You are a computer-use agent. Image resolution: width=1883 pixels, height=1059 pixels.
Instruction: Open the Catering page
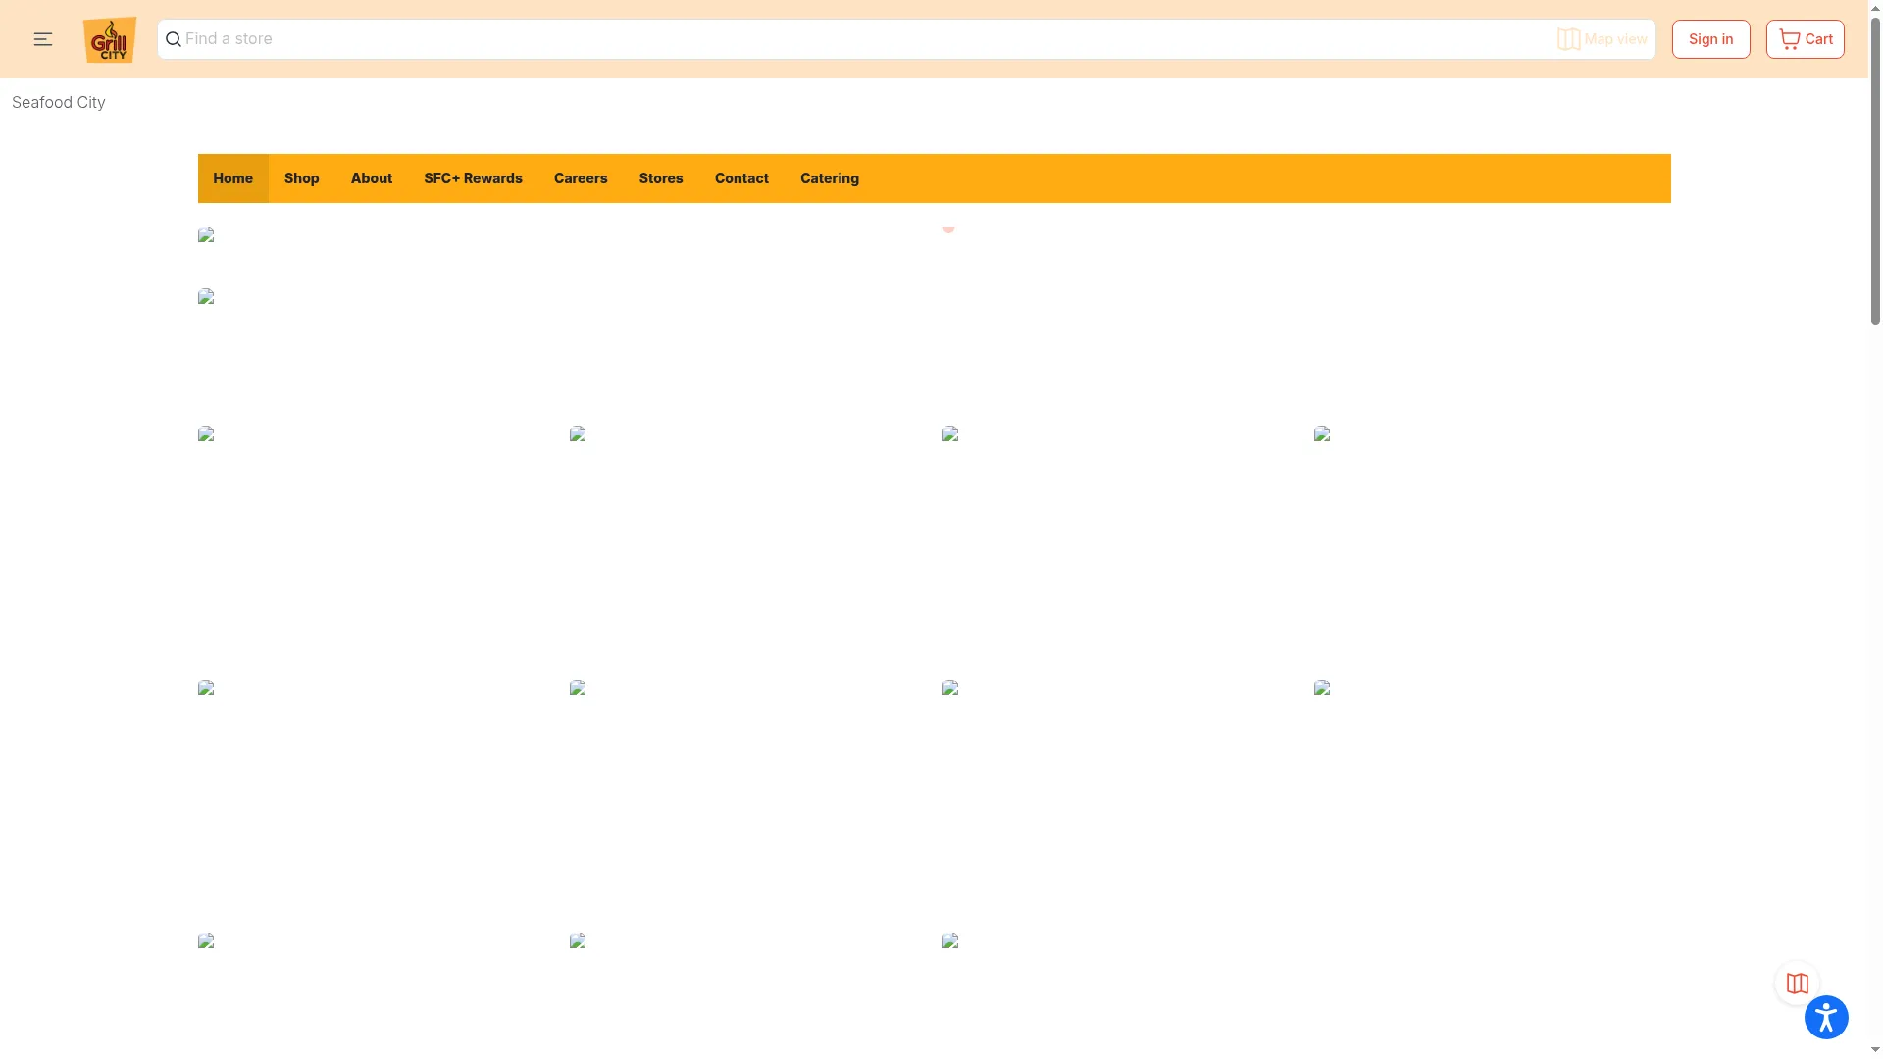pos(830,178)
